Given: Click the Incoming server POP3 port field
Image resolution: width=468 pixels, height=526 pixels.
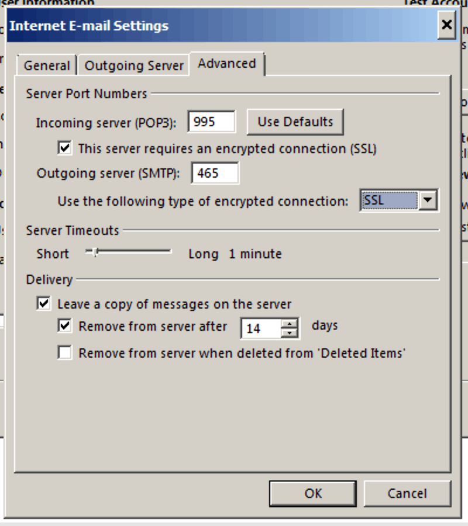Looking at the screenshot, I should click(x=211, y=122).
